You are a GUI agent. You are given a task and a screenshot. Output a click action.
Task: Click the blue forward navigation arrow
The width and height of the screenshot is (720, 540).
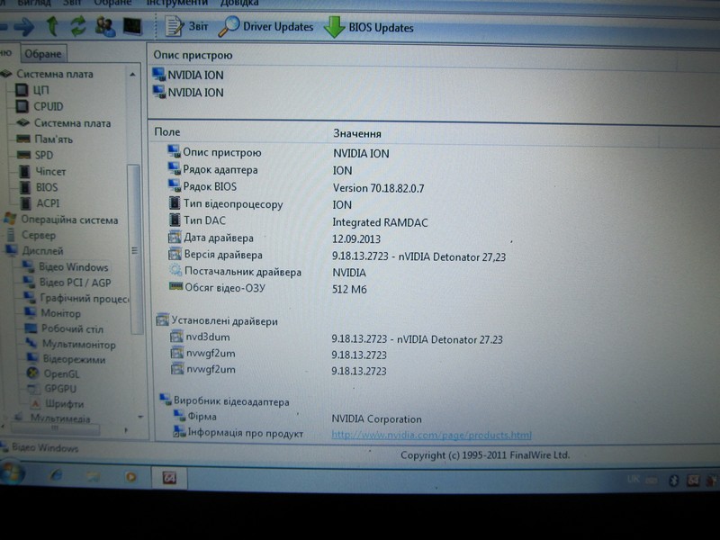24,25
